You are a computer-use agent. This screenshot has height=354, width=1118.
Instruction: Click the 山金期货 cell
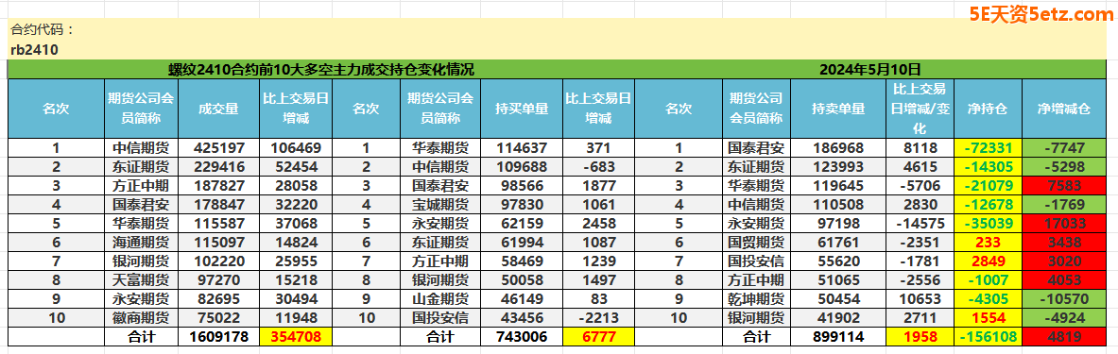pyautogui.click(x=440, y=299)
